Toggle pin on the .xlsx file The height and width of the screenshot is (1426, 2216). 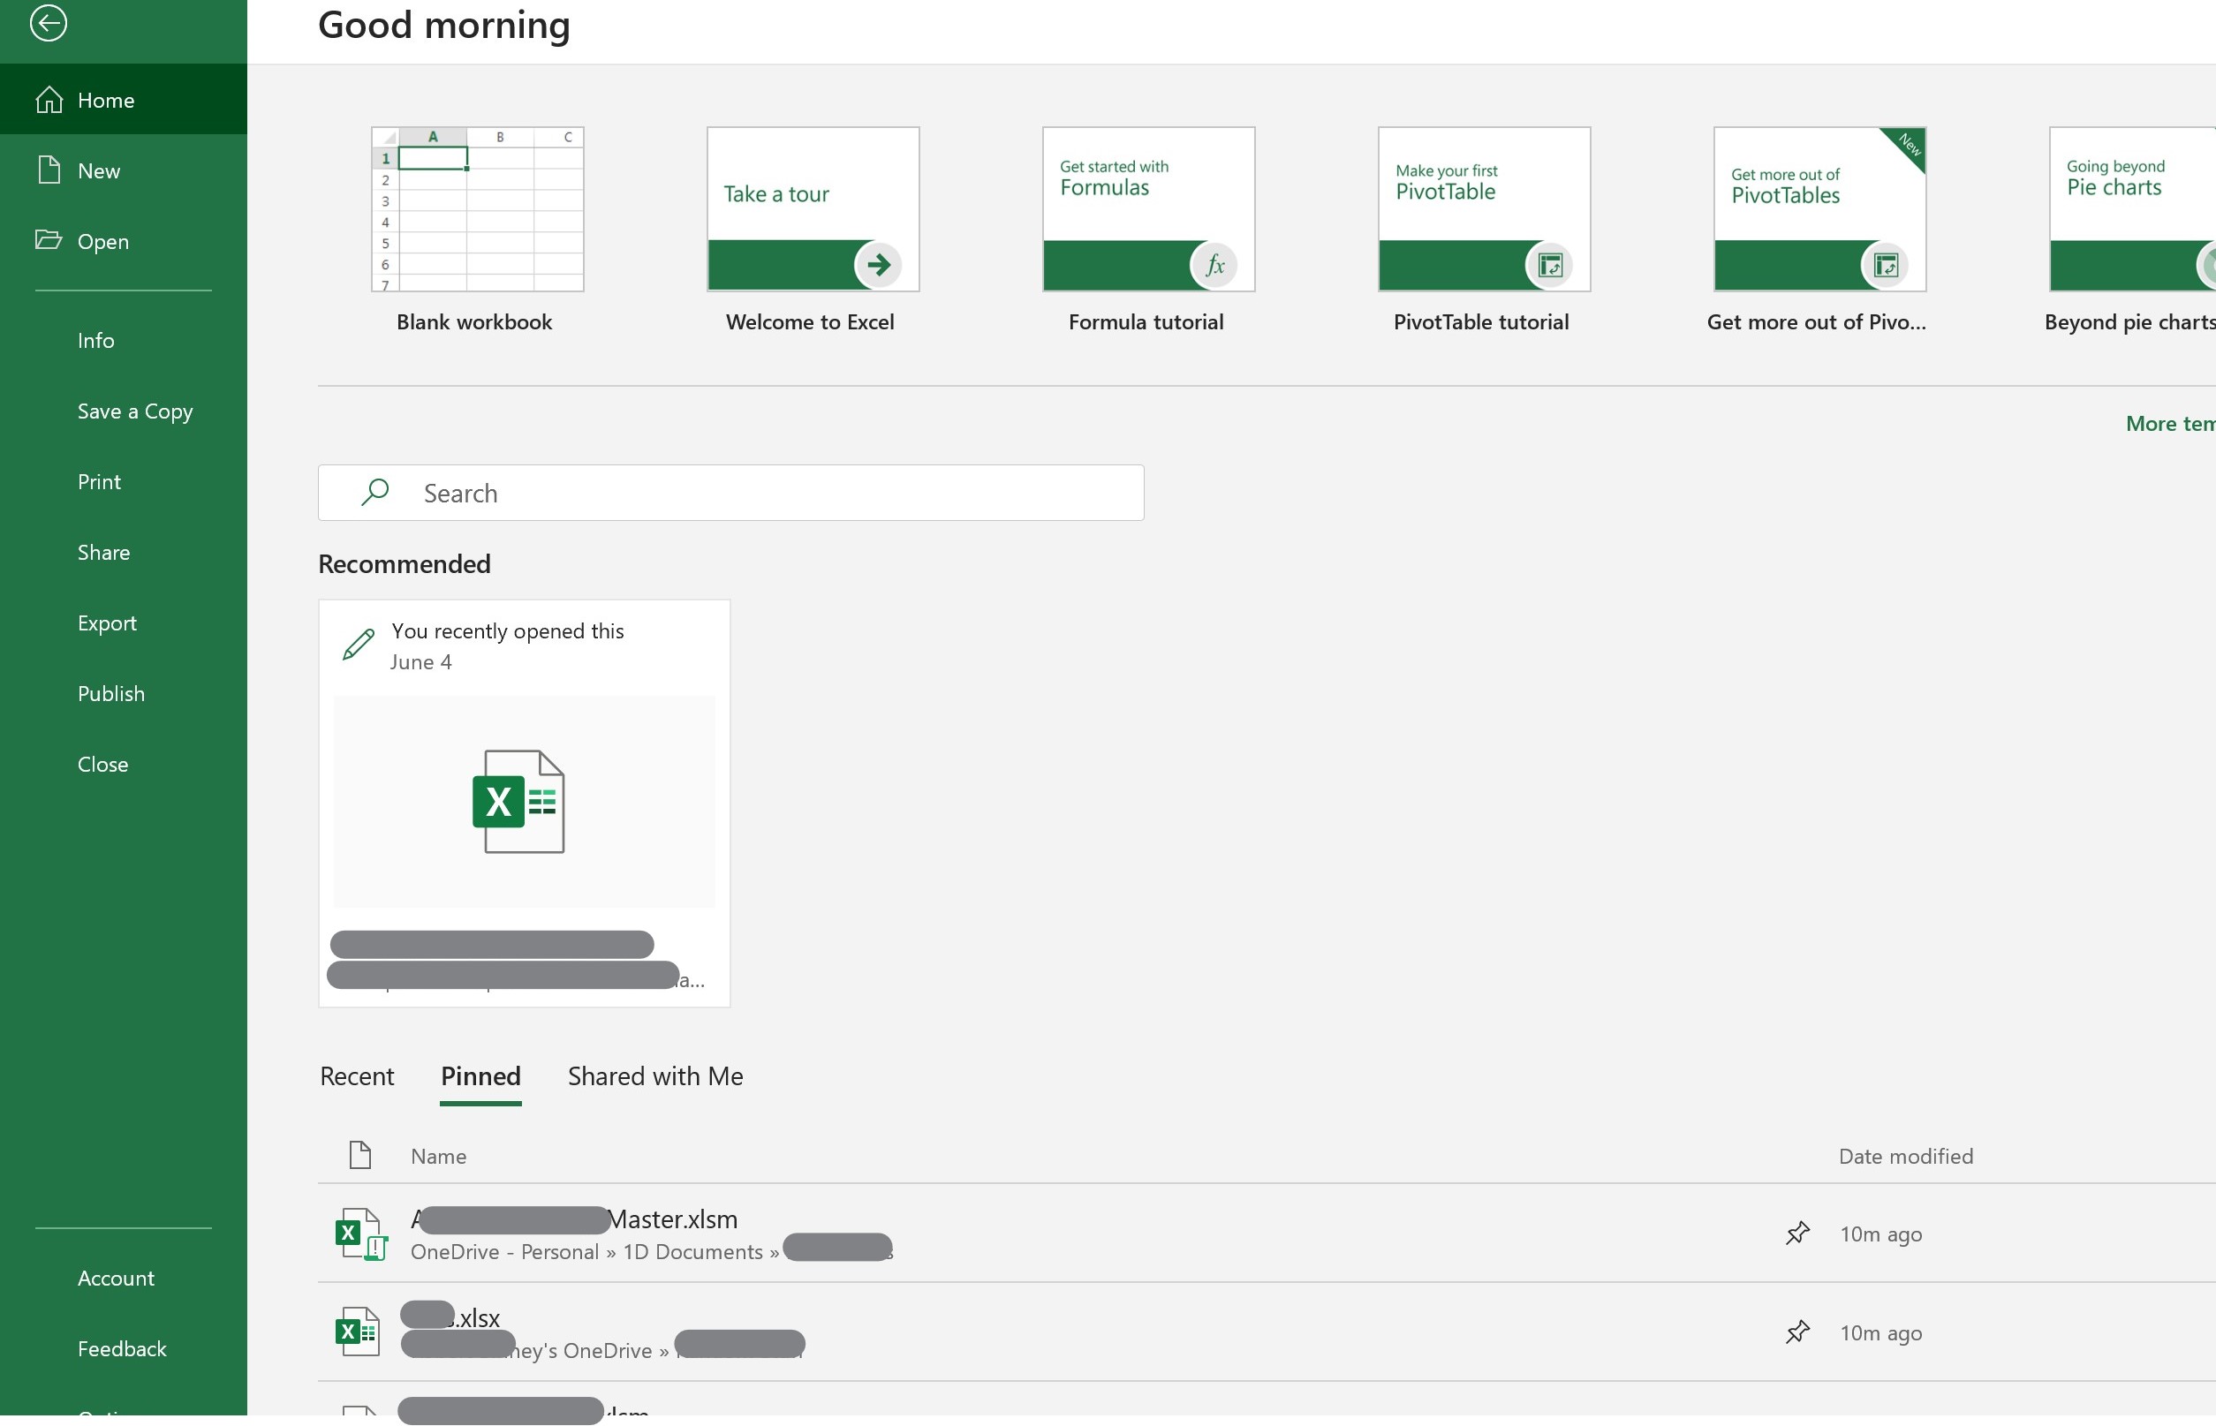(x=1796, y=1332)
